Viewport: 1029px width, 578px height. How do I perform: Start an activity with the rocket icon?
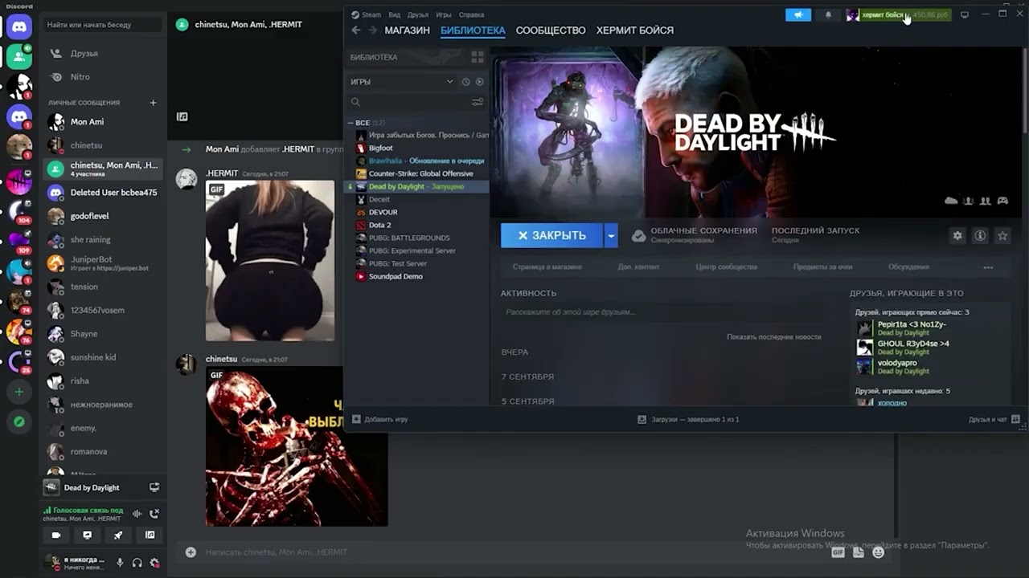pos(118,535)
